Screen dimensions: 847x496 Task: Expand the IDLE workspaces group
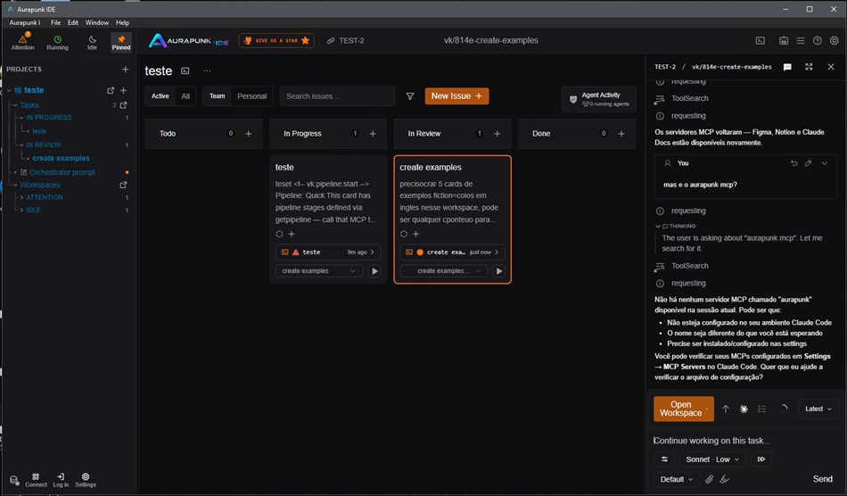pyautogui.click(x=21, y=210)
